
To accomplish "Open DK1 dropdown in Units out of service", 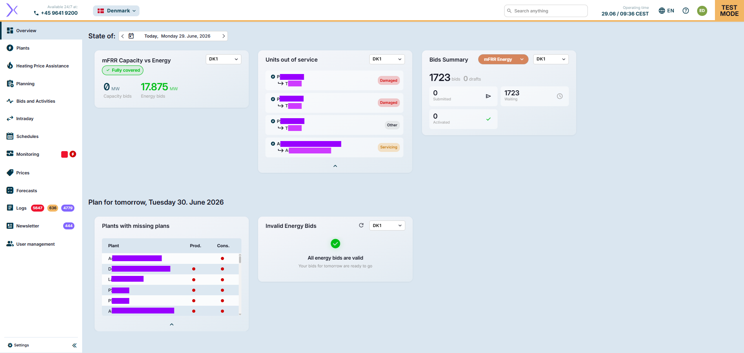I will pos(387,59).
